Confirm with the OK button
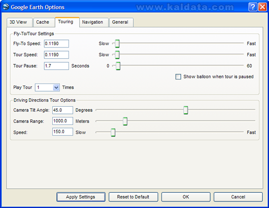This screenshot has height=208, width=269. coord(186,197)
